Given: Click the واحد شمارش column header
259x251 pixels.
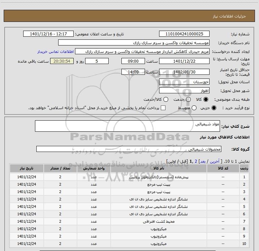Looking at the screenshot, I should [94, 168].
